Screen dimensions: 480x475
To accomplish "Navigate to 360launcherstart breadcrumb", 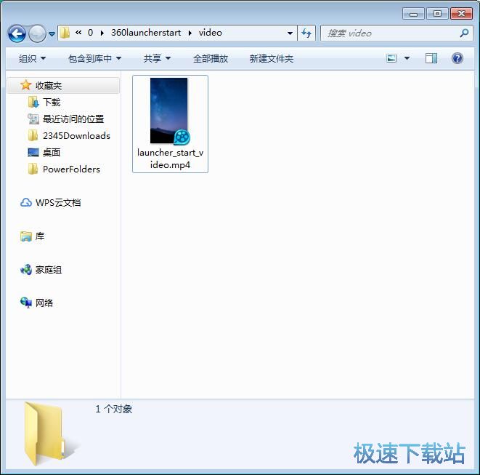I will coord(146,33).
